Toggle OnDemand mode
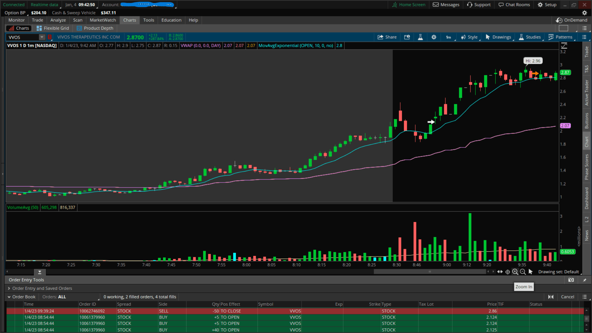The height and width of the screenshot is (333, 592). click(x=572, y=20)
